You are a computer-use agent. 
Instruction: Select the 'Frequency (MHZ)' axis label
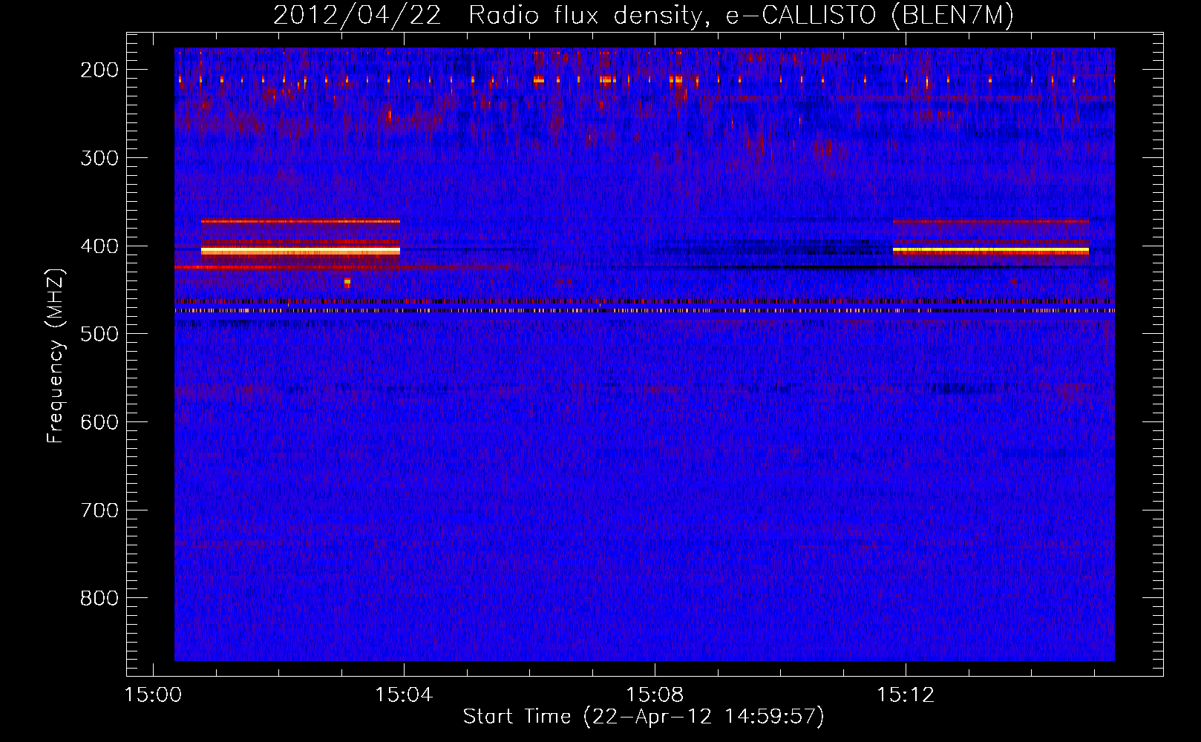point(56,355)
